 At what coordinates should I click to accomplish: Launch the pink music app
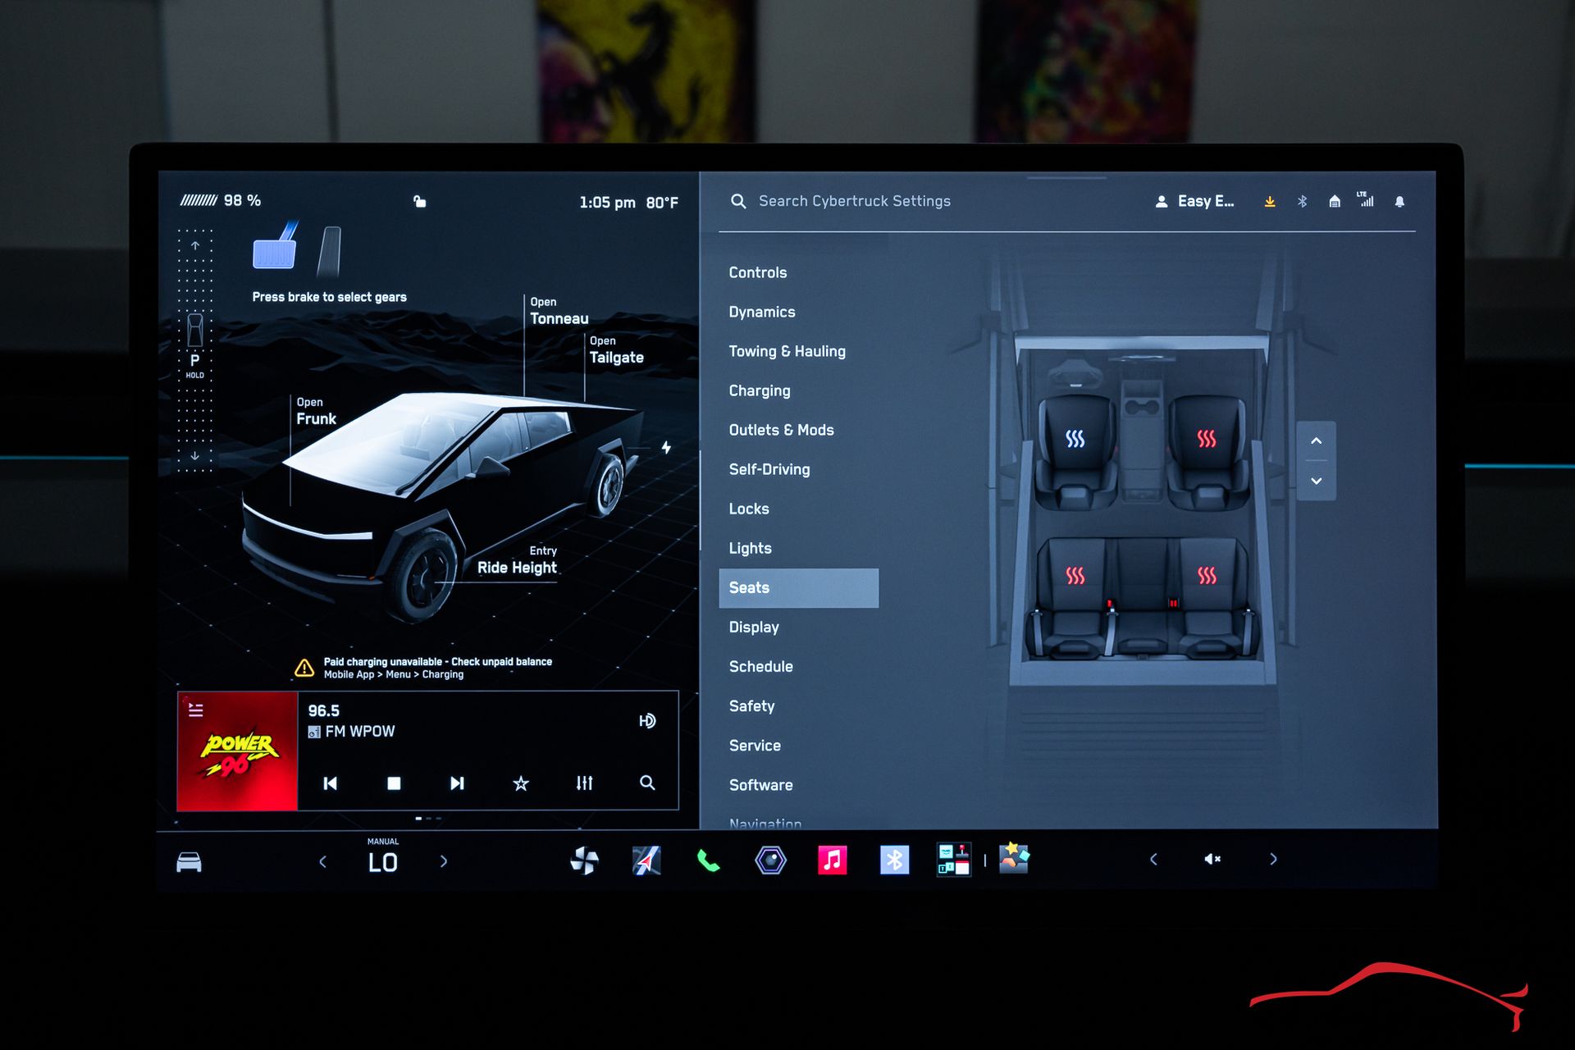[x=832, y=861]
